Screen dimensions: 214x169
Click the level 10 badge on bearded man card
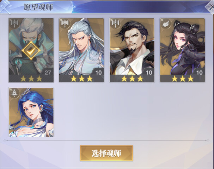149,72
